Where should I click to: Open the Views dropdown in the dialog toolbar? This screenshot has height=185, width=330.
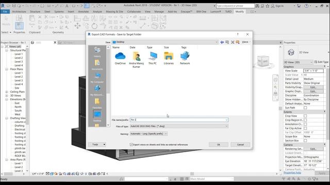tap(246, 42)
